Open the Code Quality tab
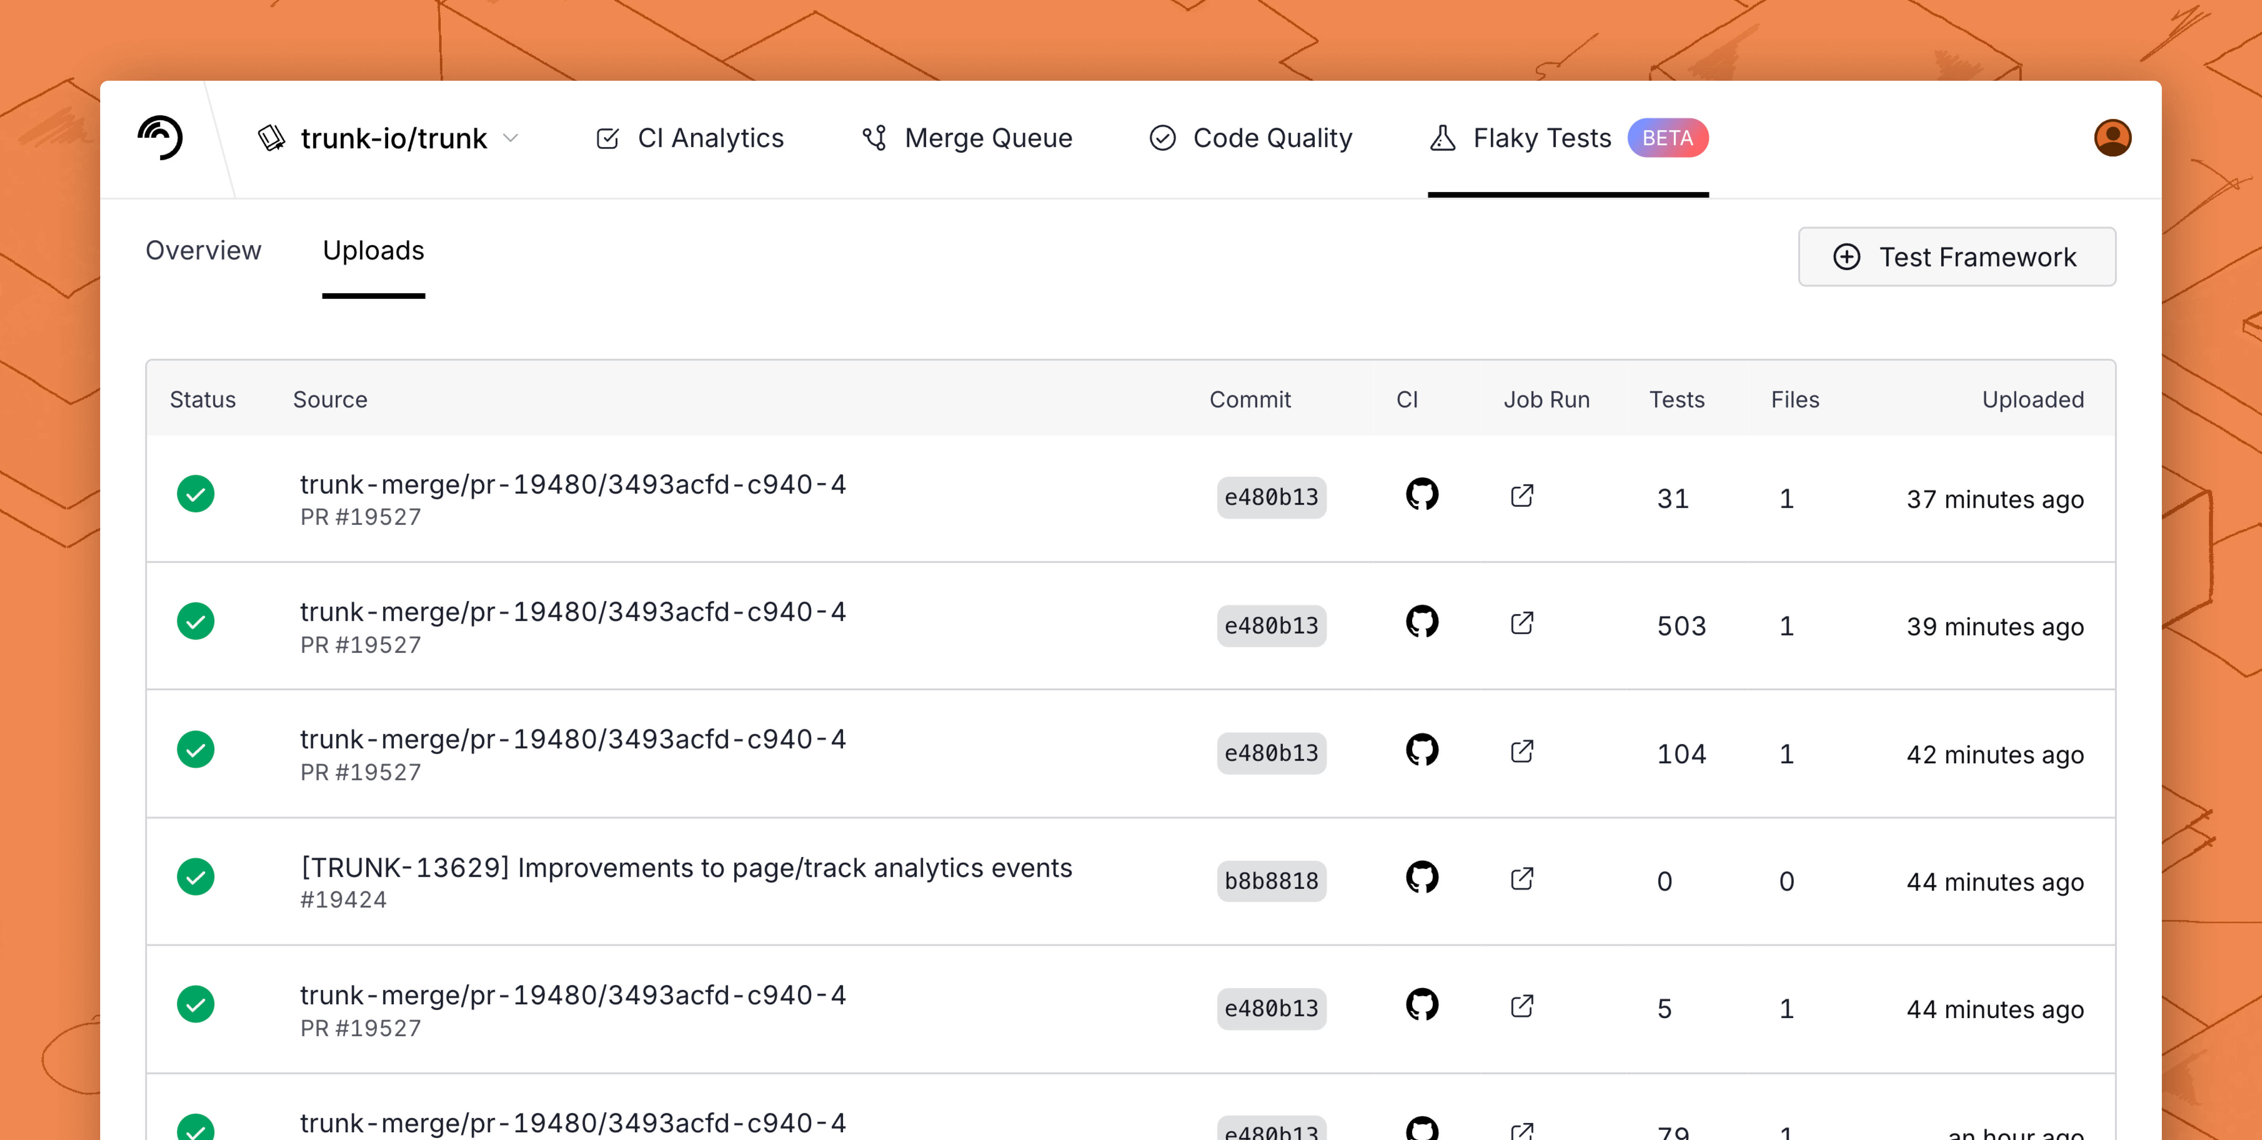2262x1140 pixels. pos(1251,138)
